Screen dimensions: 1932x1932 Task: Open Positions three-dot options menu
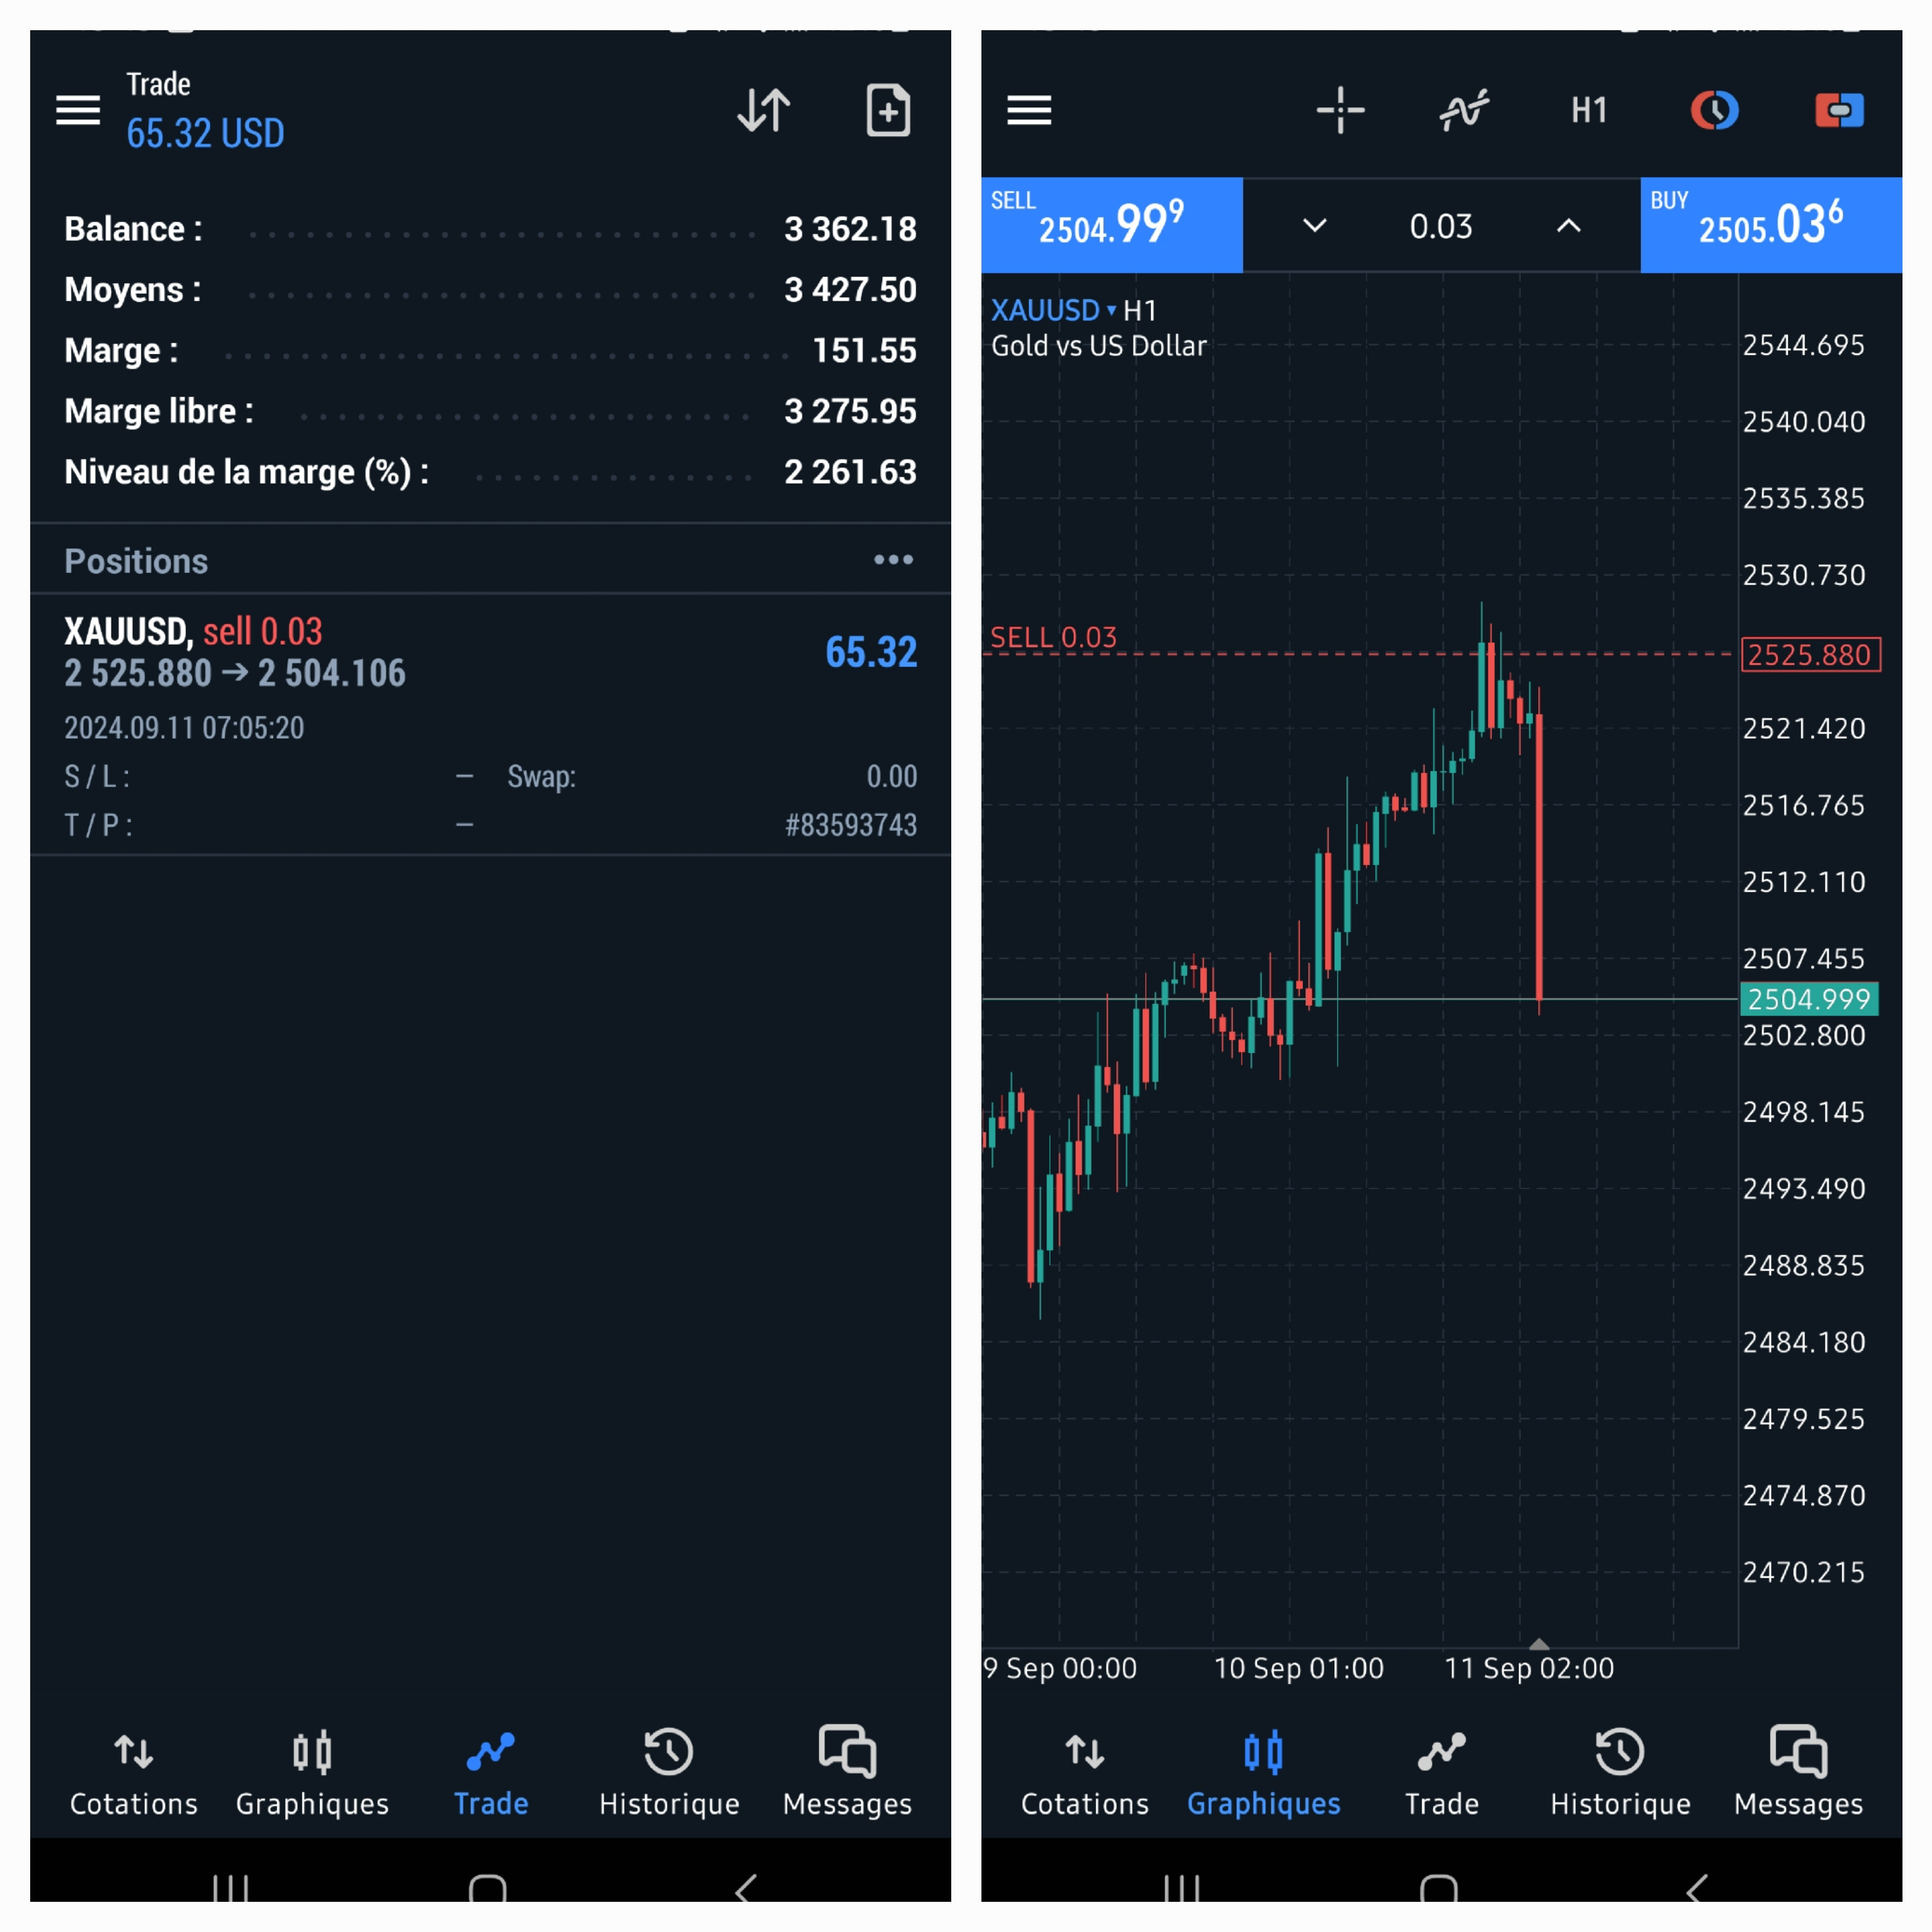[893, 560]
